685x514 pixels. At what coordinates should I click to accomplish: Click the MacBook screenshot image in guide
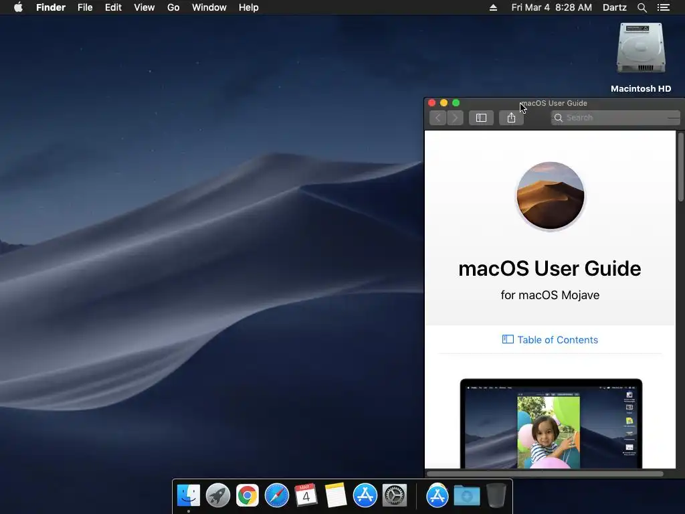[551, 424]
